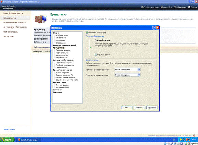
Task: Open the Помощь help item
Action: 192,7
